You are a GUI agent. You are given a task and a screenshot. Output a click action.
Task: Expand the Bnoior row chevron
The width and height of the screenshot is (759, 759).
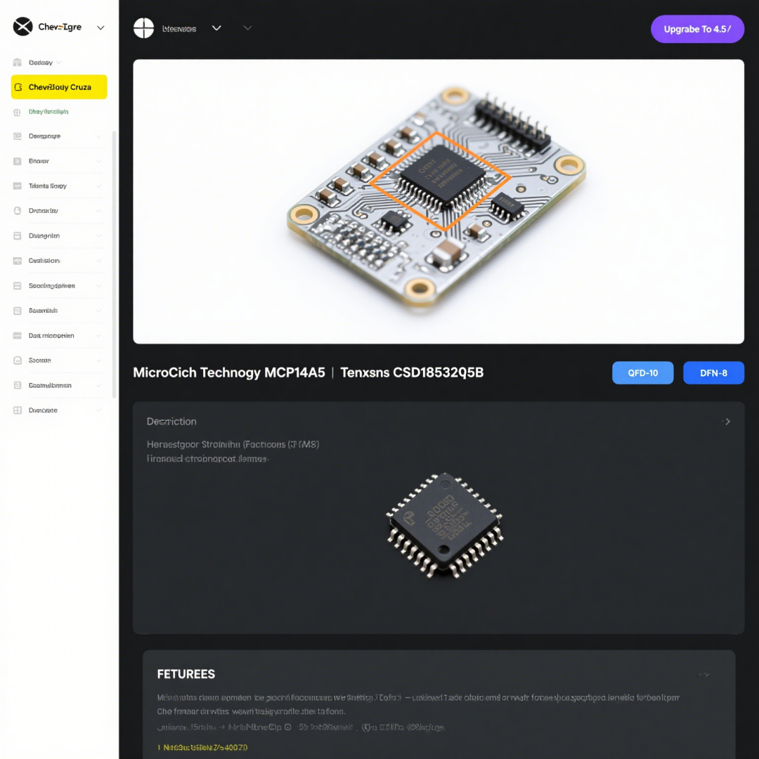point(99,161)
